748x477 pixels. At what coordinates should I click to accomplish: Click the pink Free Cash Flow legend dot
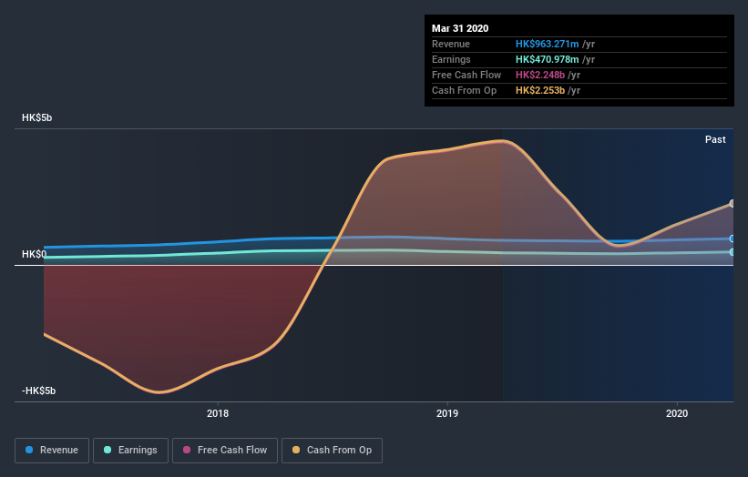(x=187, y=450)
